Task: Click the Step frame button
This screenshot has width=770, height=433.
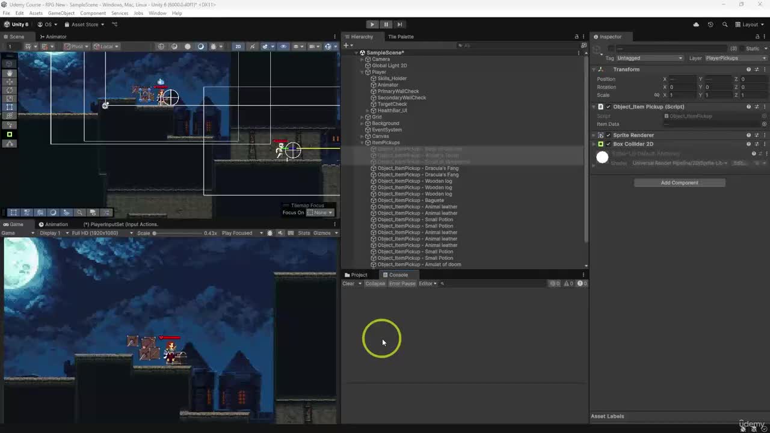Action: [399, 25]
